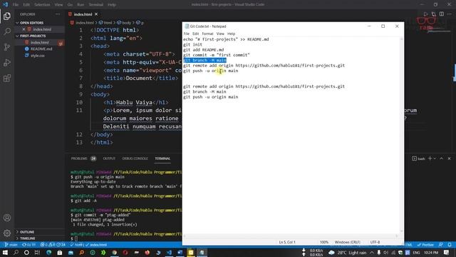Click the Notepad vertical scrollbar
The height and width of the screenshot is (257, 456).
402,134
